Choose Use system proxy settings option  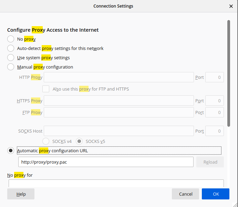click(11, 58)
